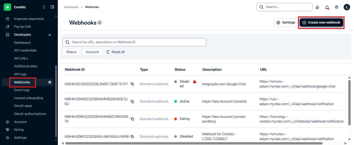This screenshot has height=145, width=354.
Task: Open API logs page
Action: tap(20, 74)
